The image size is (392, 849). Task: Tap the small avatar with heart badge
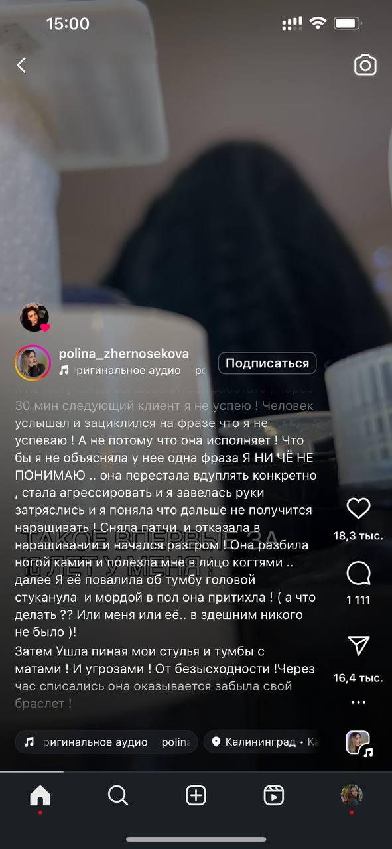34,318
